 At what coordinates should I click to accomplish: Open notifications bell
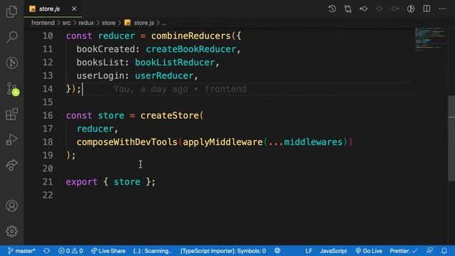pyautogui.click(x=444, y=251)
